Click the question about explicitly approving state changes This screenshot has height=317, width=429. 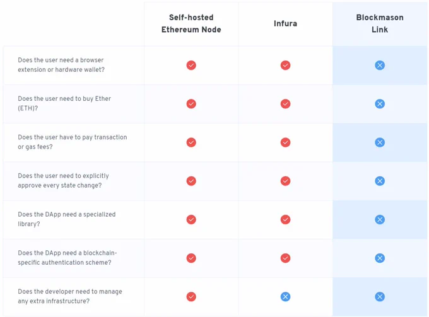tap(64, 180)
